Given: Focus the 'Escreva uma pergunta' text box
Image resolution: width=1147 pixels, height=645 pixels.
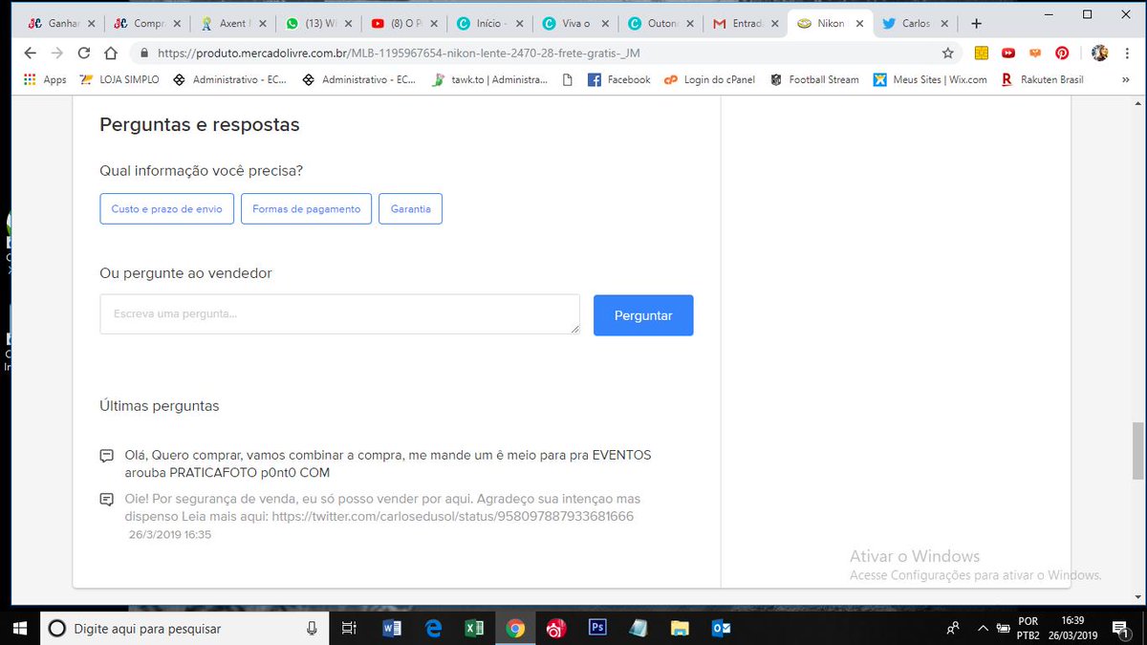Looking at the screenshot, I should pyautogui.click(x=339, y=314).
